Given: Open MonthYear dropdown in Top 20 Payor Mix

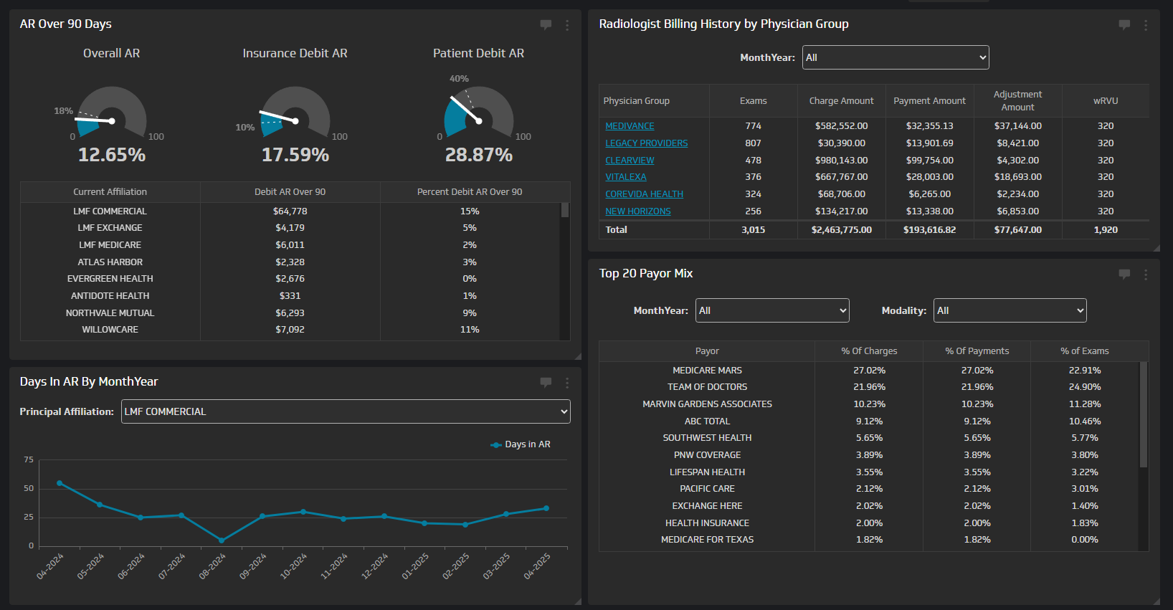Looking at the screenshot, I should click(x=772, y=310).
